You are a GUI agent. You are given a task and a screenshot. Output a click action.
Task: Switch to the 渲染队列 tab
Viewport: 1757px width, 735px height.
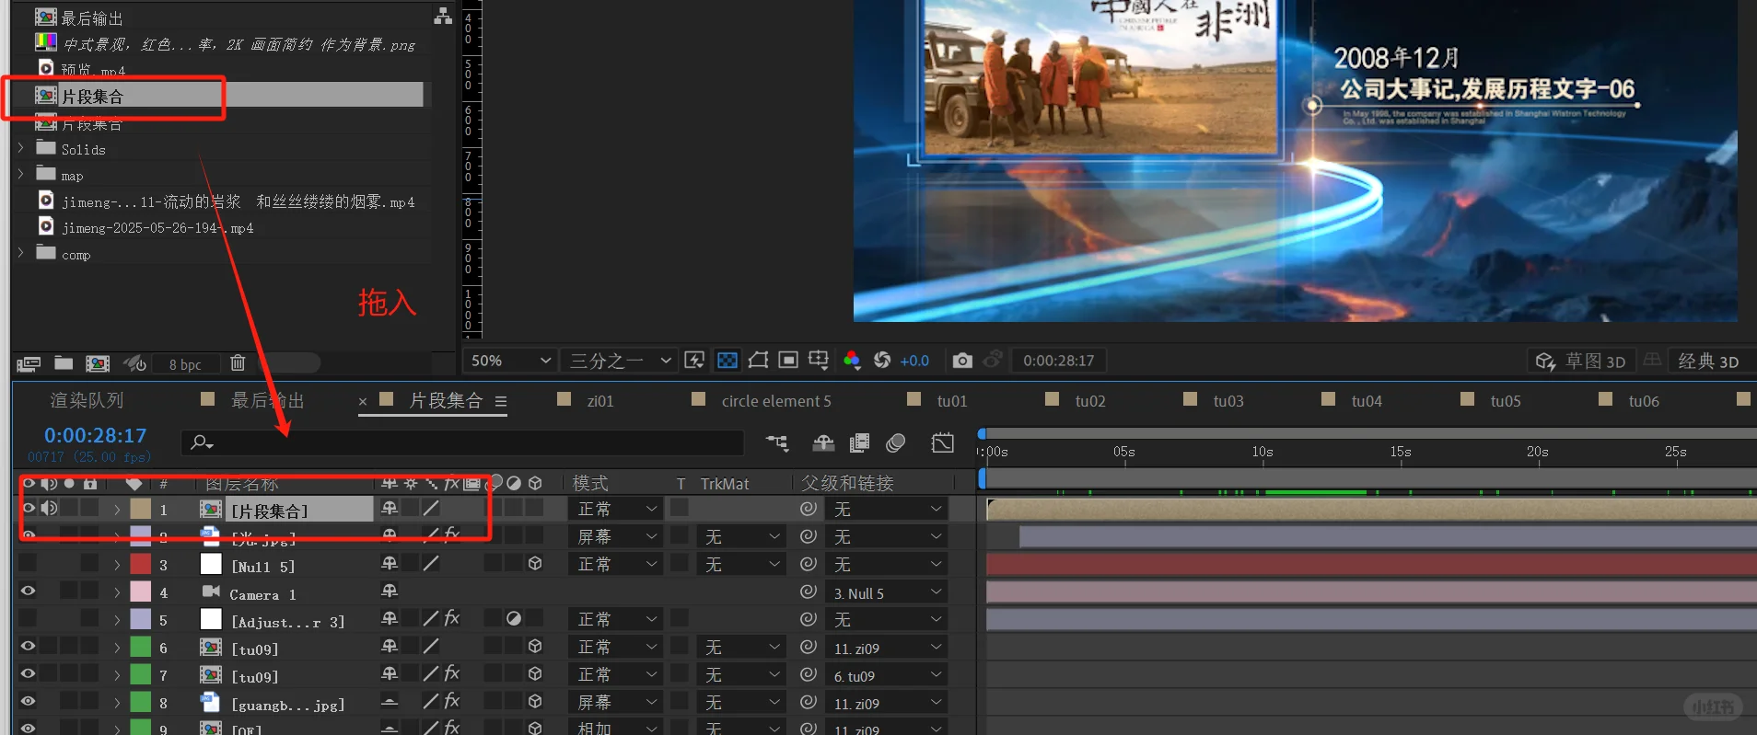pos(87,401)
